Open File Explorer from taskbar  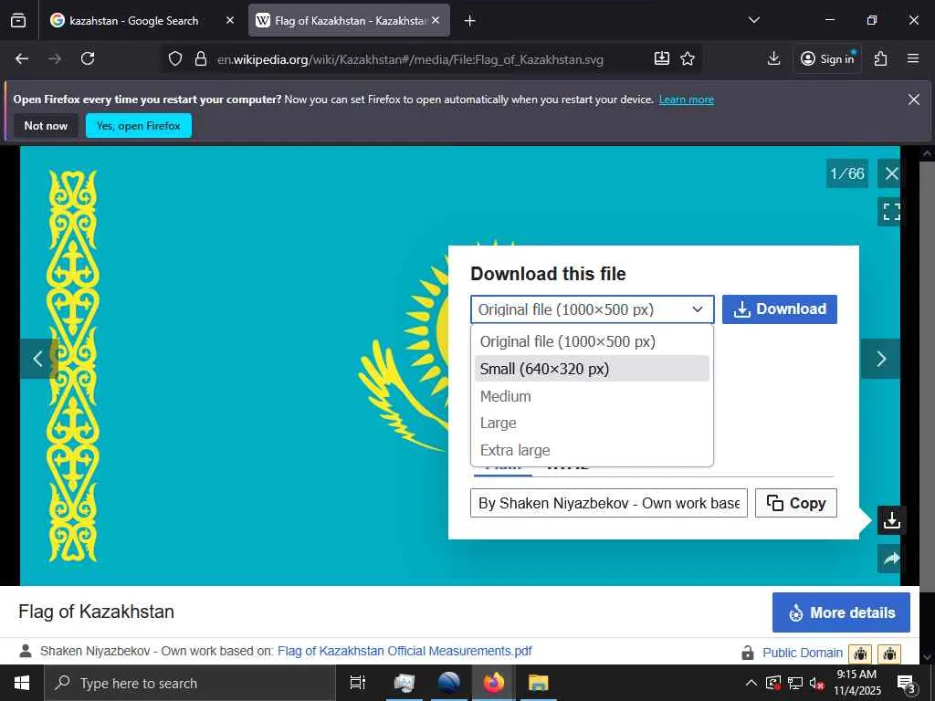[x=539, y=683]
